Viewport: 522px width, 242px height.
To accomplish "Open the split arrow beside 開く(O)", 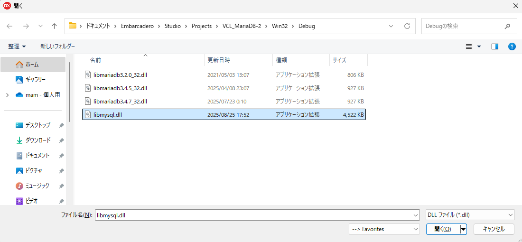I will (463, 229).
